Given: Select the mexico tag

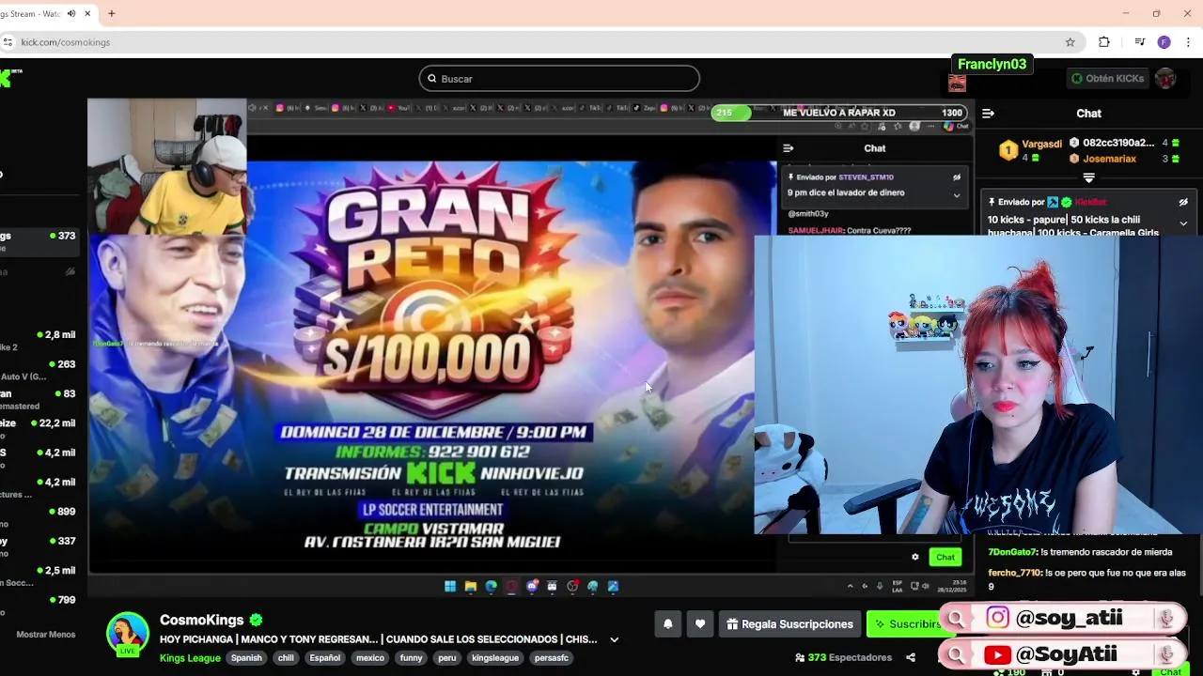Looking at the screenshot, I should pos(370,658).
